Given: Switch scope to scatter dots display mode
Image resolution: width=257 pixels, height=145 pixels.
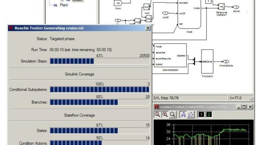Looking at the screenshot, I should [x=190, y=114].
